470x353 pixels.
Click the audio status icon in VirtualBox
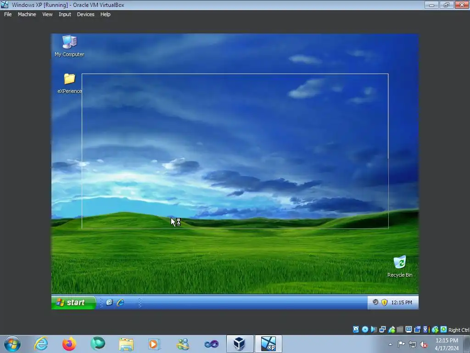[x=374, y=329]
